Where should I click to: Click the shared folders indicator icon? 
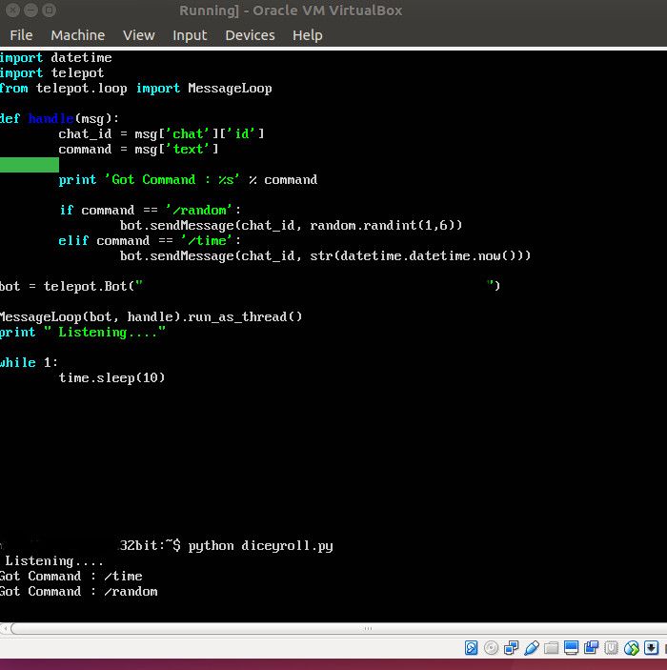(x=551, y=648)
